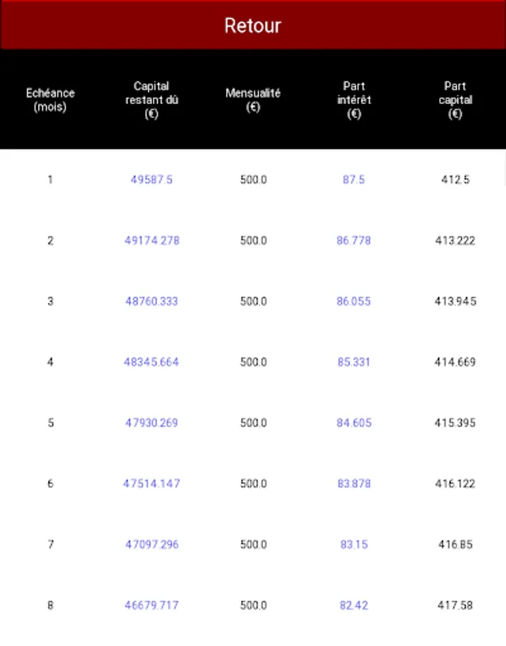Select the Echéance (mois) column header

point(50,100)
